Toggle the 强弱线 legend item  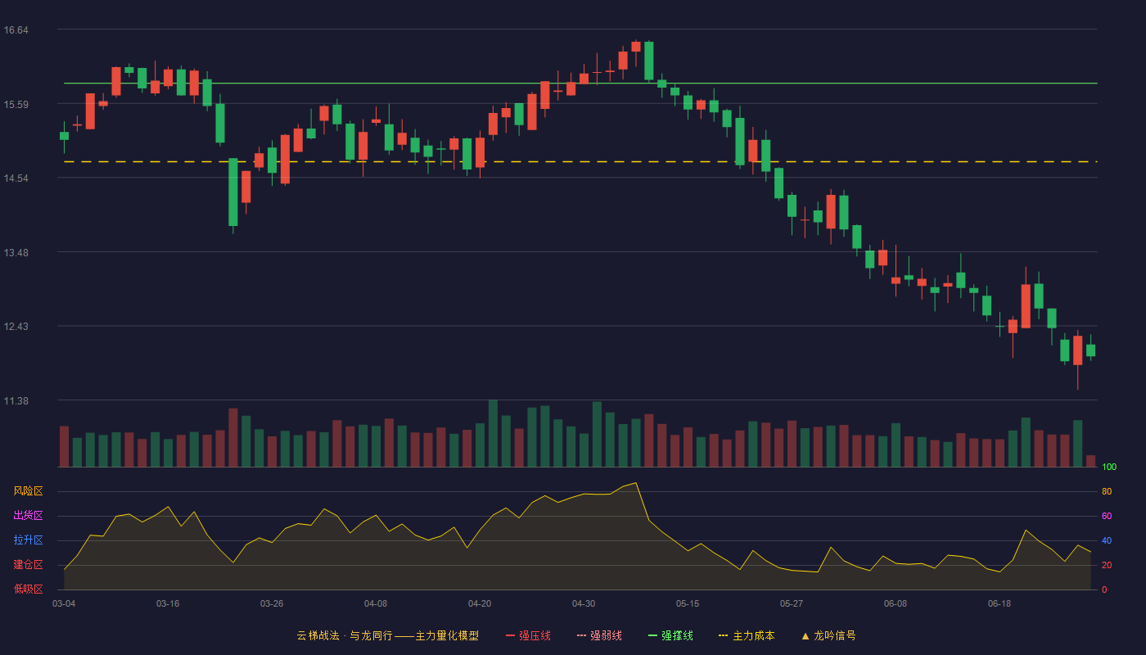click(x=599, y=635)
